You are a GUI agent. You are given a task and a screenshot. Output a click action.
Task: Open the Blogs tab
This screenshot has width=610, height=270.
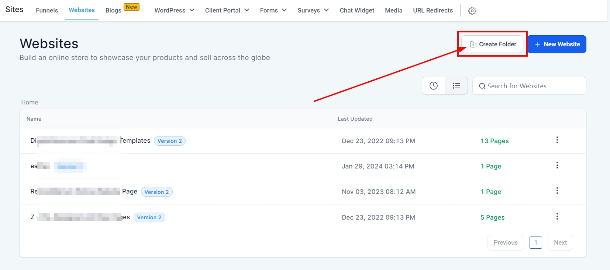pyautogui.click(x=113, y=10)
